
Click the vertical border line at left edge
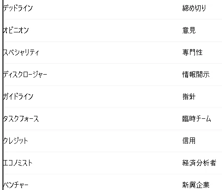pos(3,95)
